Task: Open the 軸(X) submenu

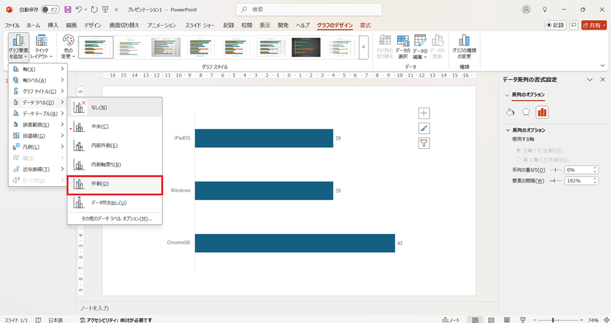Action: (38, 69)
